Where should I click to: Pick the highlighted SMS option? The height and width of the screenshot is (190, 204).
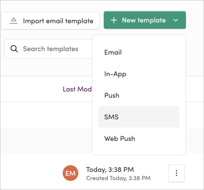tap(139, 117)
